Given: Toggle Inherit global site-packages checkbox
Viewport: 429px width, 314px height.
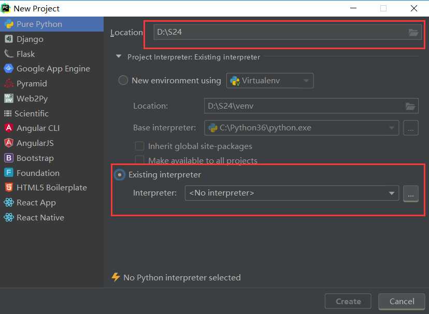Looking at the screenshot, I should [x=139, y=146].
